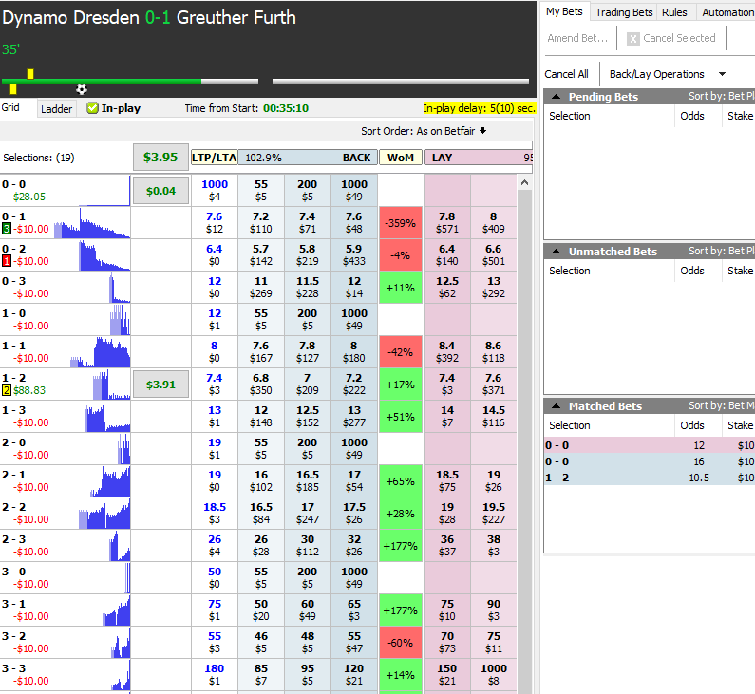Click the $0.04 button for 0 - 0

(x=160, y=191)
